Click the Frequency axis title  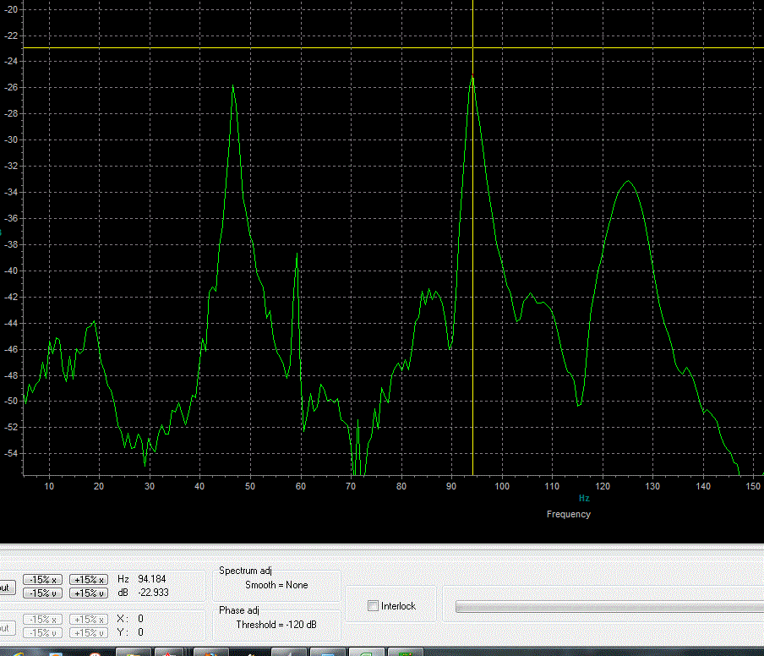(x=569, y=514)
